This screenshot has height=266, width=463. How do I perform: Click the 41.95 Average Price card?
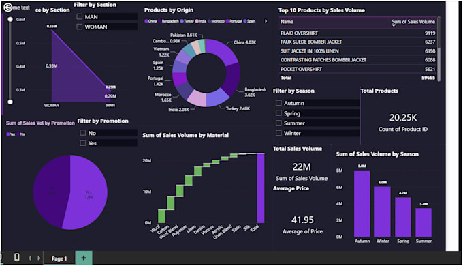(302, 224)
